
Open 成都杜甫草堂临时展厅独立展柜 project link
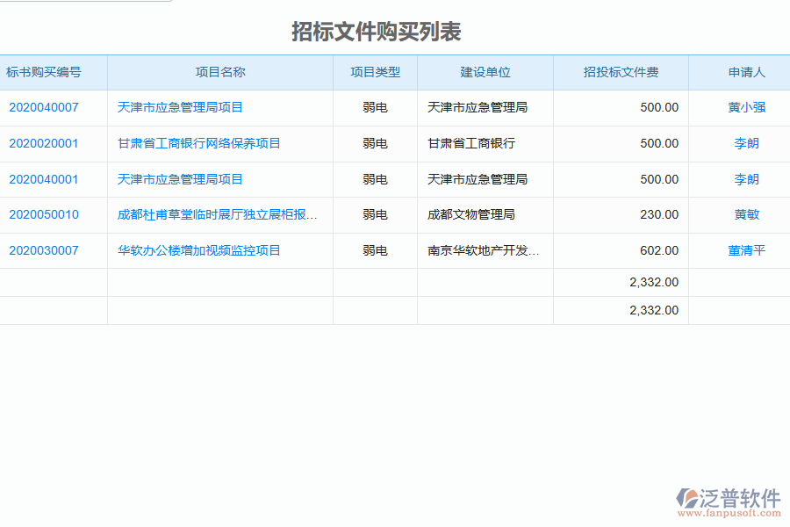pyautogui.click(x=219, y=214)
